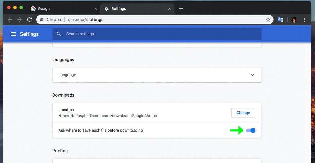The image size is (315, 163).
Task: Close the Google tab
Action: point(95,9)
